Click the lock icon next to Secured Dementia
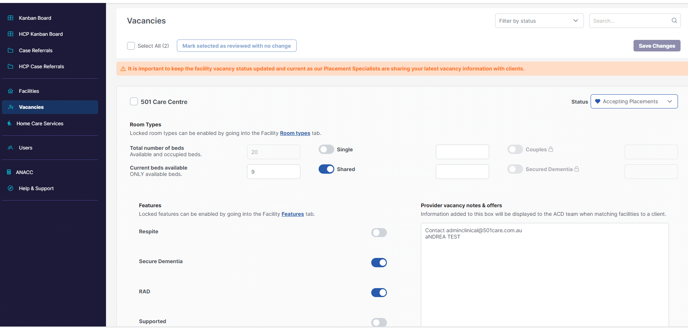 click(x=576, y=169)
